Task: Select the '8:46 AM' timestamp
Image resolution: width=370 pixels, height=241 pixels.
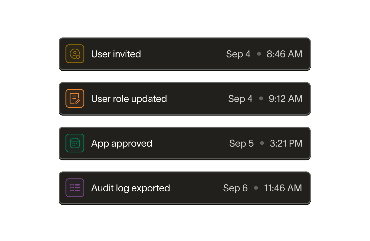Action: point(284,54)
